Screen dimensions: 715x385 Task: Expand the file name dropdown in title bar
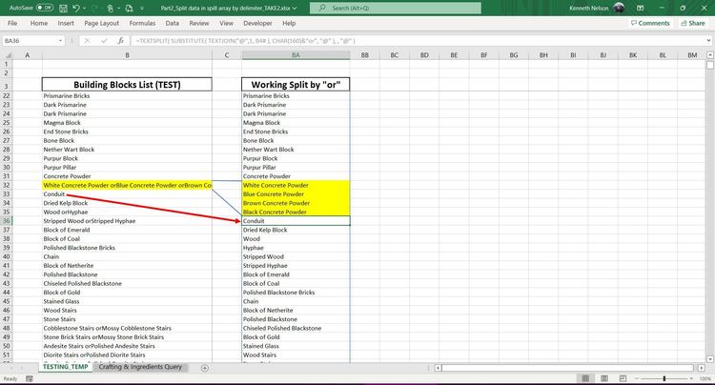pyautogui.click(x=295, y=9)
